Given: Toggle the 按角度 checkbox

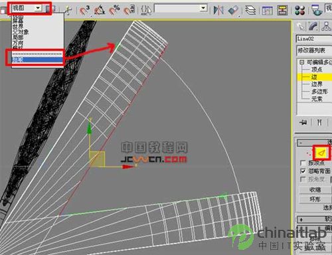Looking at the screenshot, I should [303, 179].
